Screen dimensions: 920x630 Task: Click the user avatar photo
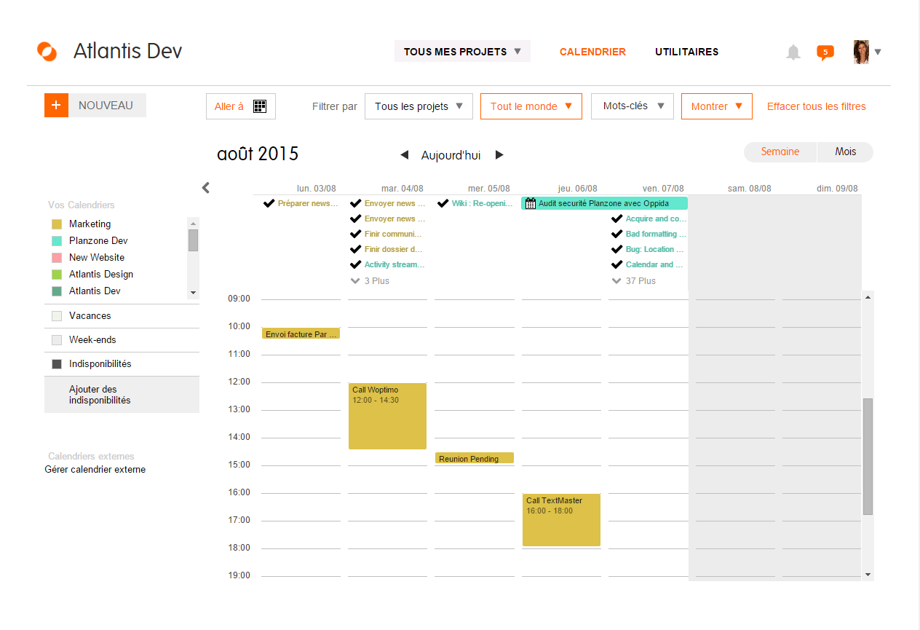pyautogui.click(x=862, y=52)
